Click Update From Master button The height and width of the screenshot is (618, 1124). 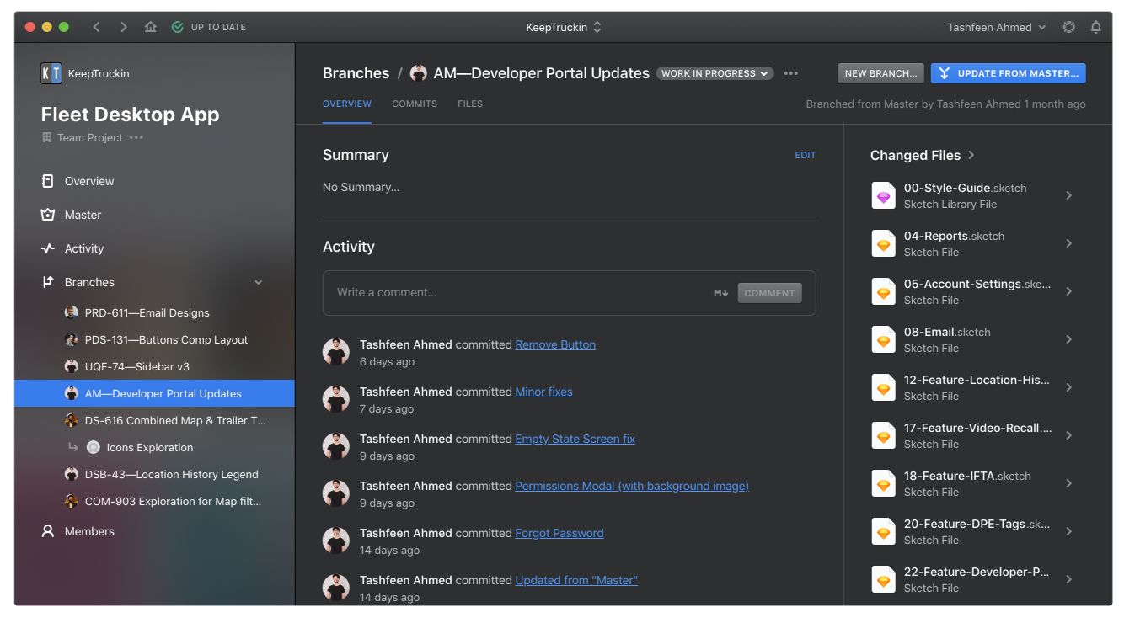pos(1008,73)
